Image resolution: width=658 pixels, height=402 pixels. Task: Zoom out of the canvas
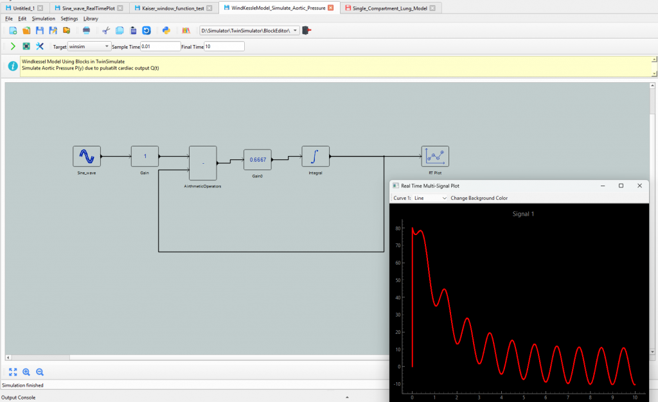(40, 372)
